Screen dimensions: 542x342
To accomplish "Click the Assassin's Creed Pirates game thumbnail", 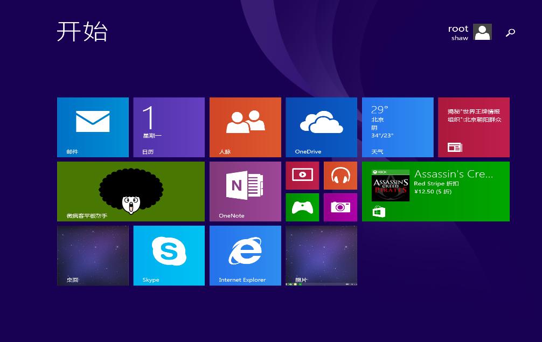I will click(391, 185).
